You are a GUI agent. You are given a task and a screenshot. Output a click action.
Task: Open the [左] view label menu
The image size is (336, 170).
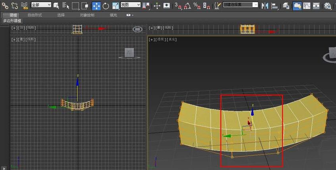click(21, 40)
